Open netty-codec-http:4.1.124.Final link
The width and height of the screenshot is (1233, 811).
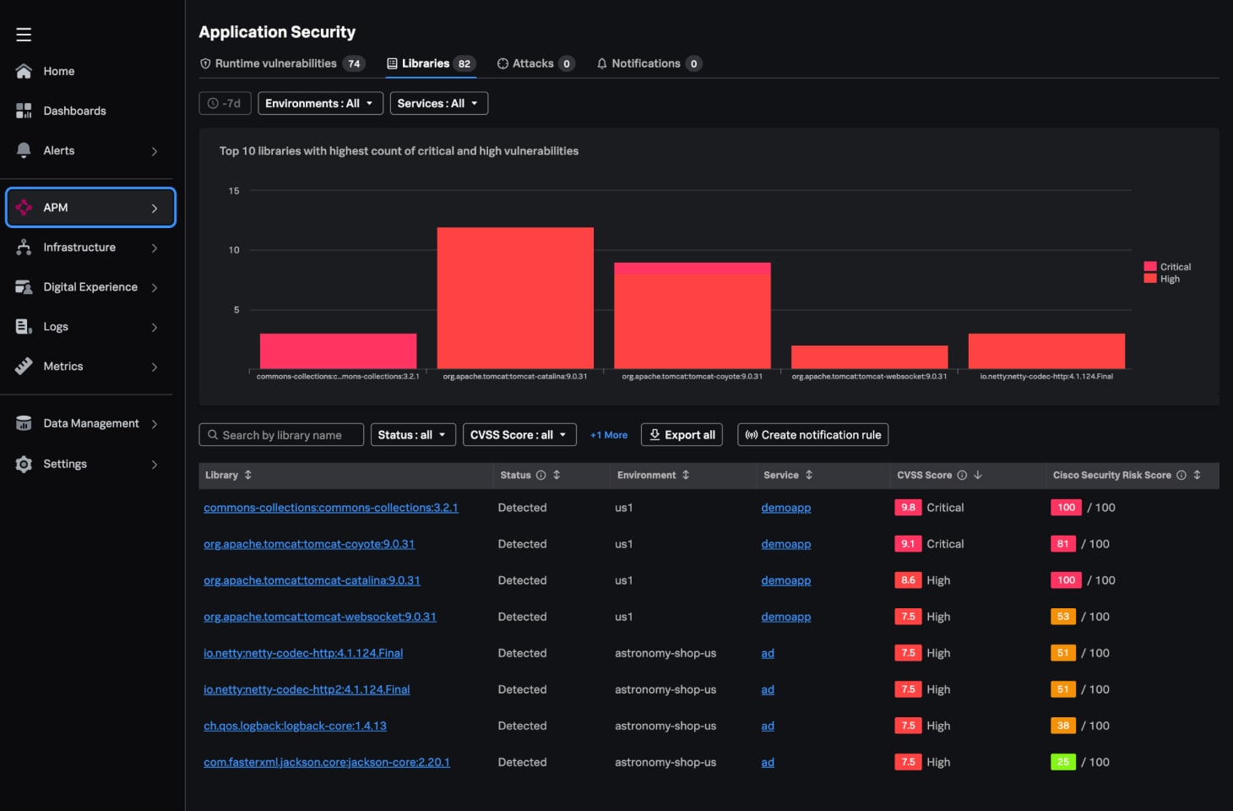pyautogui.click(x=303, y=653)
